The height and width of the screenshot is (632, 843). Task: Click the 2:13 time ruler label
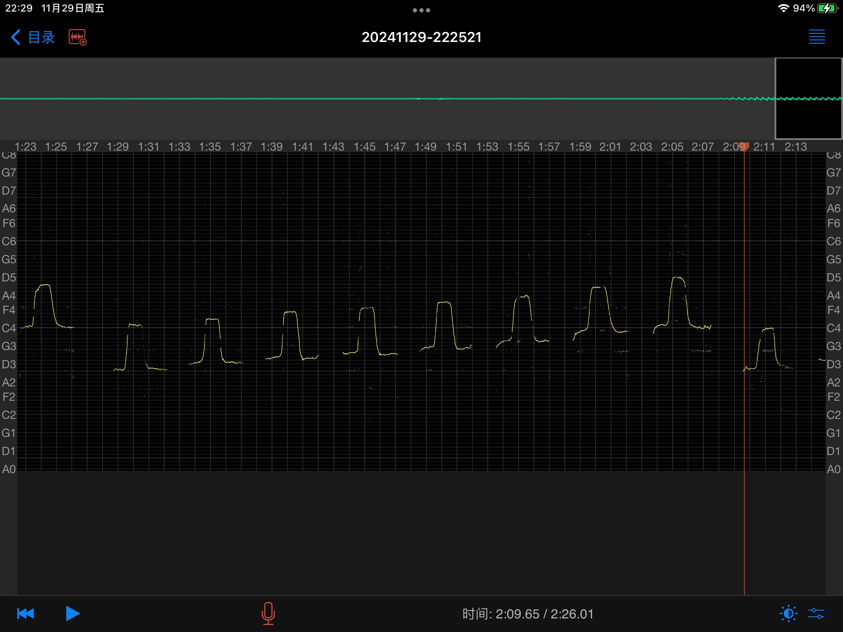[x=796, y=147]
